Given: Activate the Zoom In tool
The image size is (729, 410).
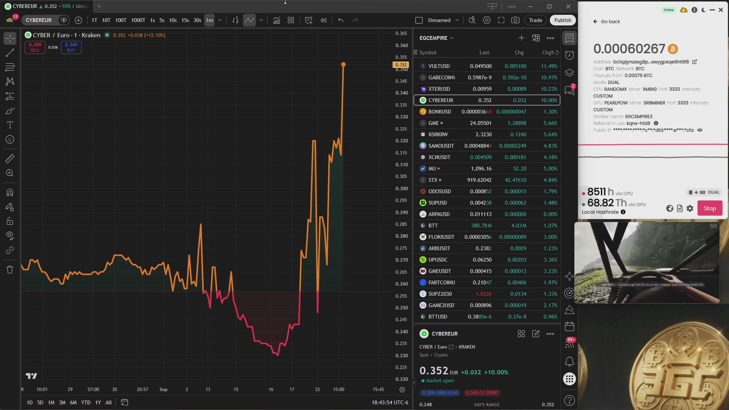Looking at the screenshot, I should click(10, 173).
